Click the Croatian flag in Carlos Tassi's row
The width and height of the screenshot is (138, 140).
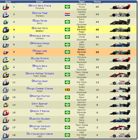[x=67, y=14]
